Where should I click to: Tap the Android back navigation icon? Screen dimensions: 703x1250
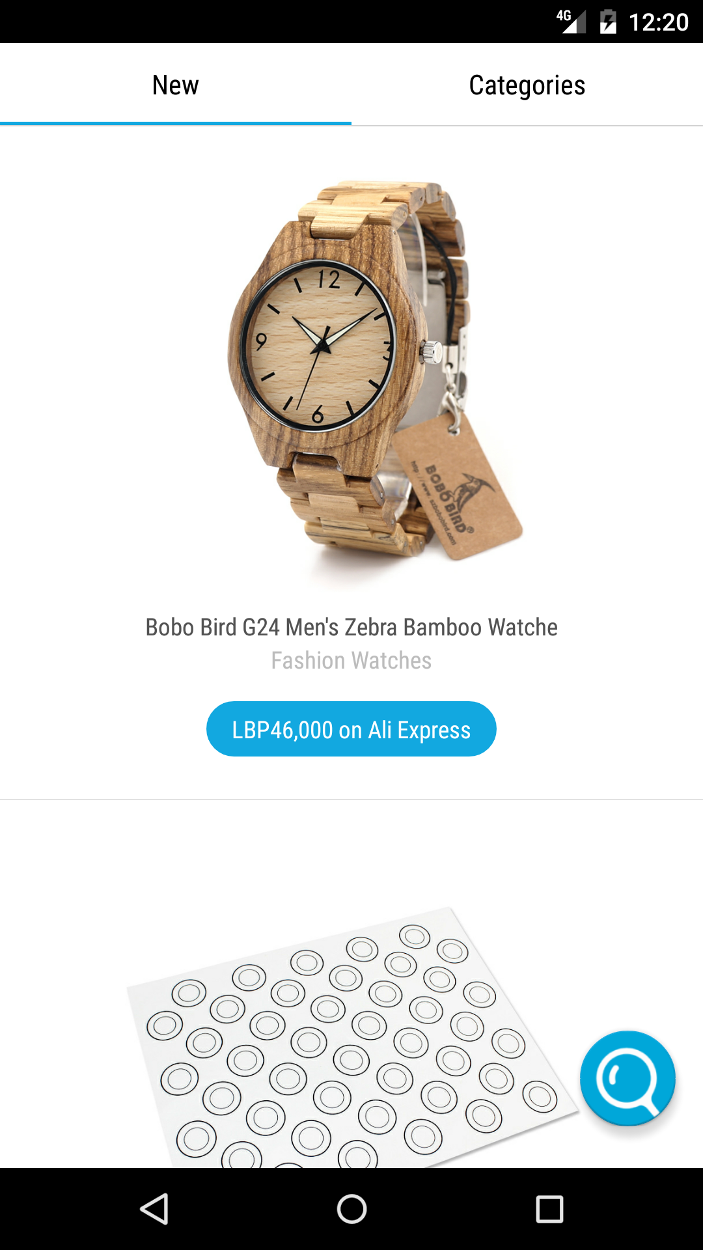[155, 1209]
